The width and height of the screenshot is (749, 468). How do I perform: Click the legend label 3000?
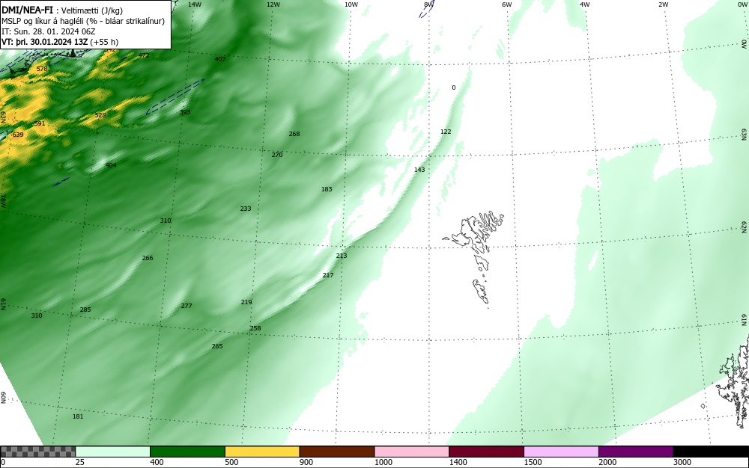click(682, 462)
